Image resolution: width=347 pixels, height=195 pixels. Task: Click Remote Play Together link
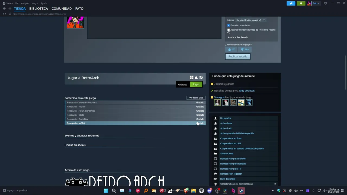(x=231, y=174)
